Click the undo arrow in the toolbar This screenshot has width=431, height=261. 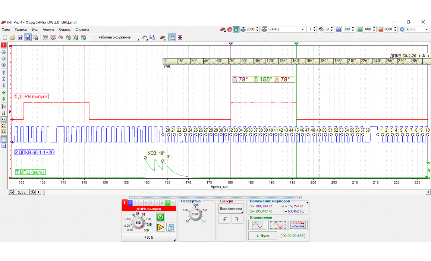pos(144,37)
